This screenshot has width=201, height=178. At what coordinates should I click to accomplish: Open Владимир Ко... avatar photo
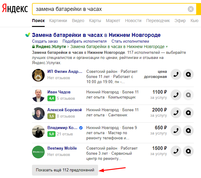(x=38, y=131)
